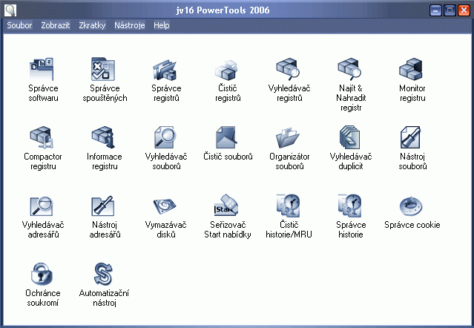Image resolution: width=474 pixels, height=328 pixels.
Task: Open the Zkratky menu
Action: 92,25
